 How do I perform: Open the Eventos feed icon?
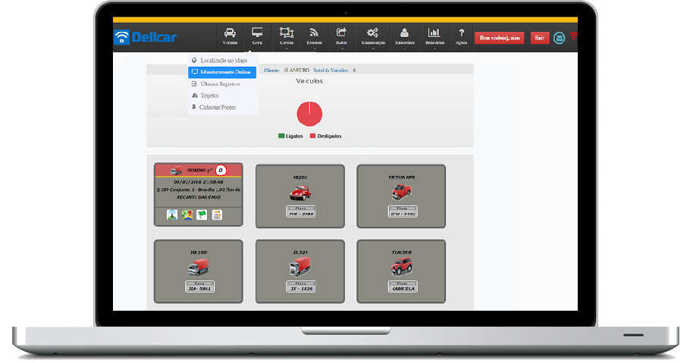(x=313, y=36)
